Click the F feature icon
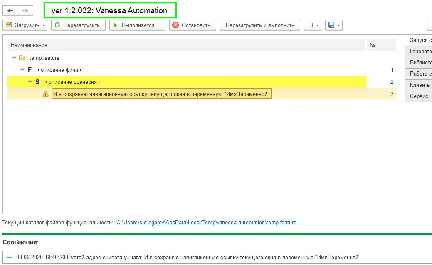The width and height of the screenshot is (432, 265). click(x=30, y=70)
